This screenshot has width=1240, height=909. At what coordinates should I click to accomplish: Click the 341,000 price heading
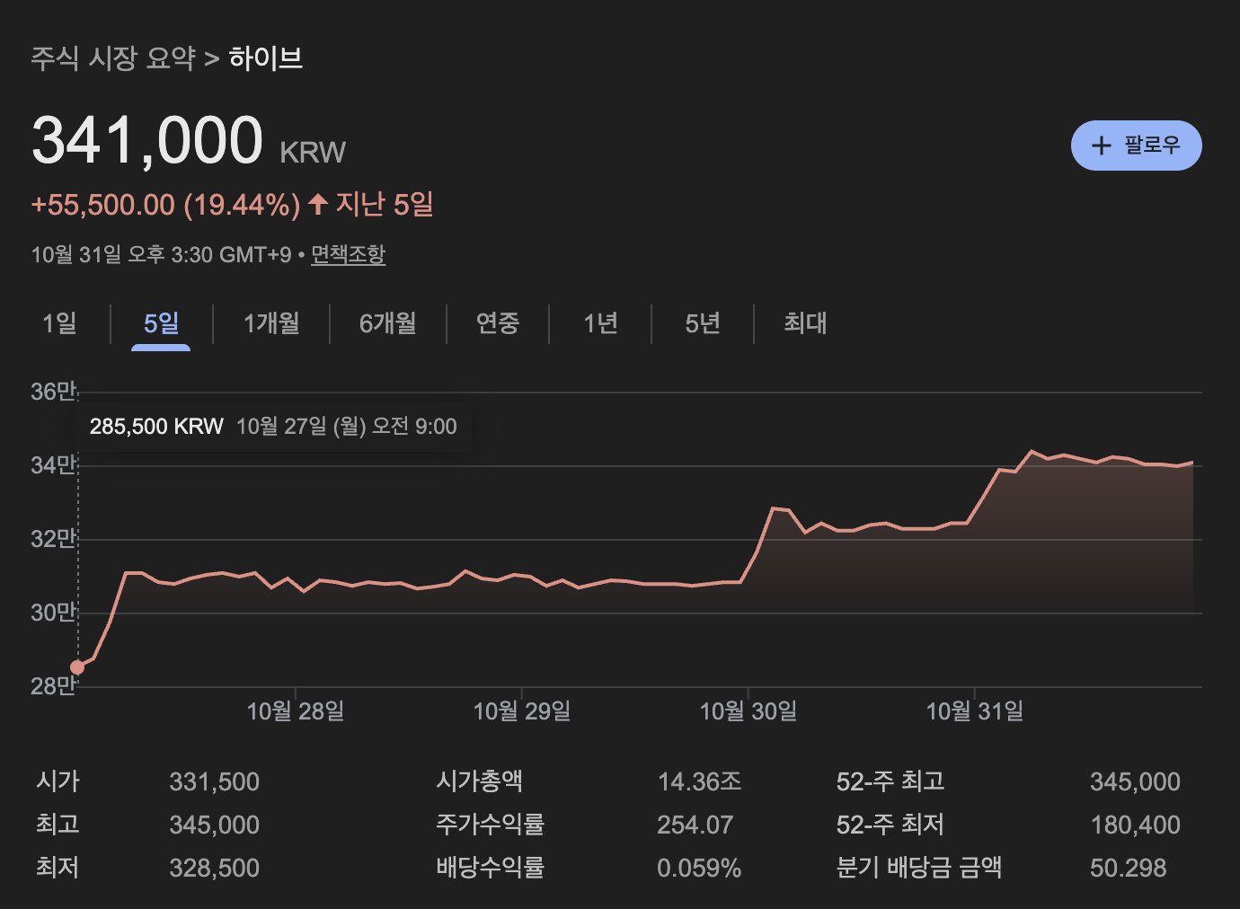pyautogui.click(x=147, y=141)
